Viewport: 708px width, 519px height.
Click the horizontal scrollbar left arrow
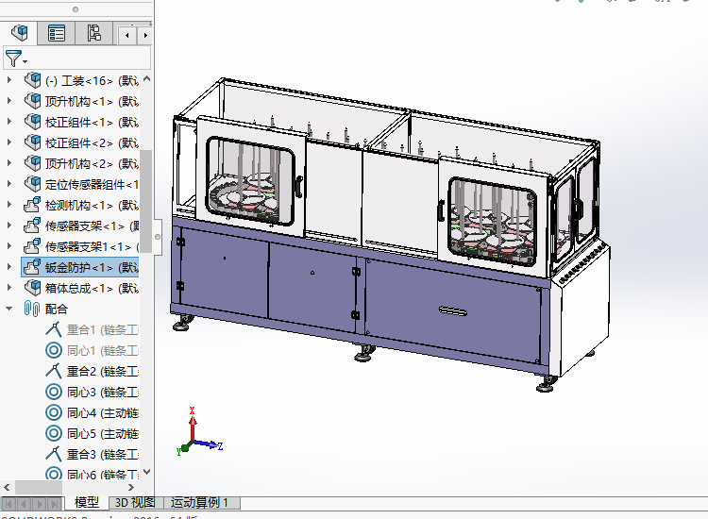point(7,488)
